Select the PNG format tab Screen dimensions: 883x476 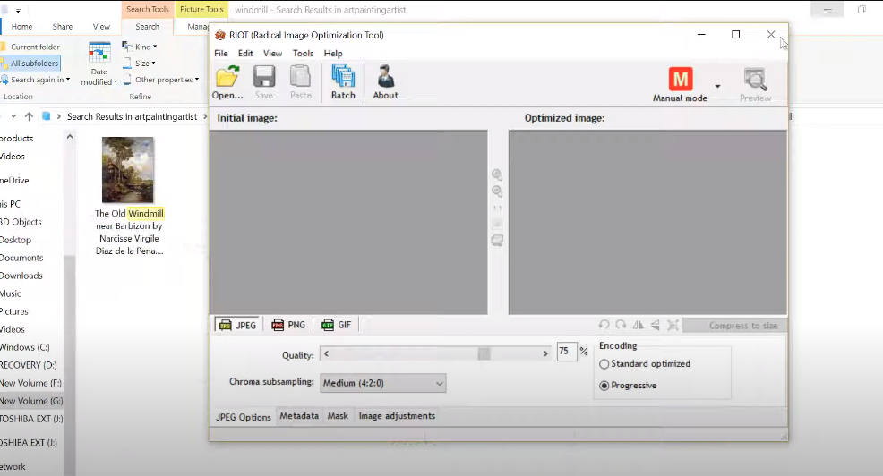click(x=288, y=325)
